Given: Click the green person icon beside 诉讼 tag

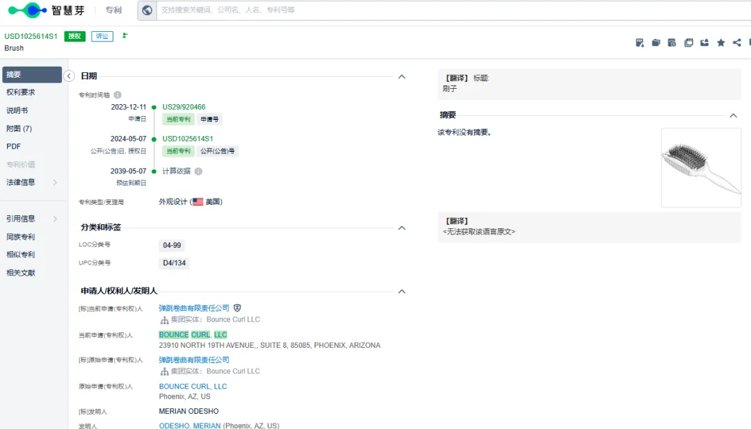Looking at the screenshot, I should [124, 35].
